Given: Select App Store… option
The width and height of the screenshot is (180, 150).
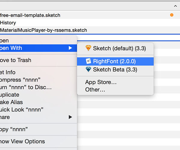Looking at the screenshot, I should click(x=115, y=82).
